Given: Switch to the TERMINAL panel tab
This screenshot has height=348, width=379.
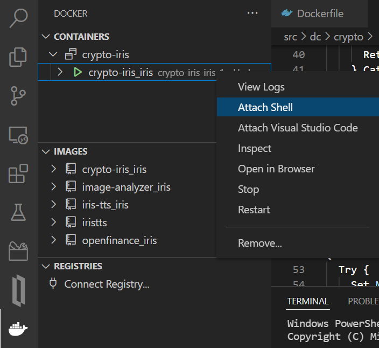Looking at the screenshot, I should tap(308, 301).
